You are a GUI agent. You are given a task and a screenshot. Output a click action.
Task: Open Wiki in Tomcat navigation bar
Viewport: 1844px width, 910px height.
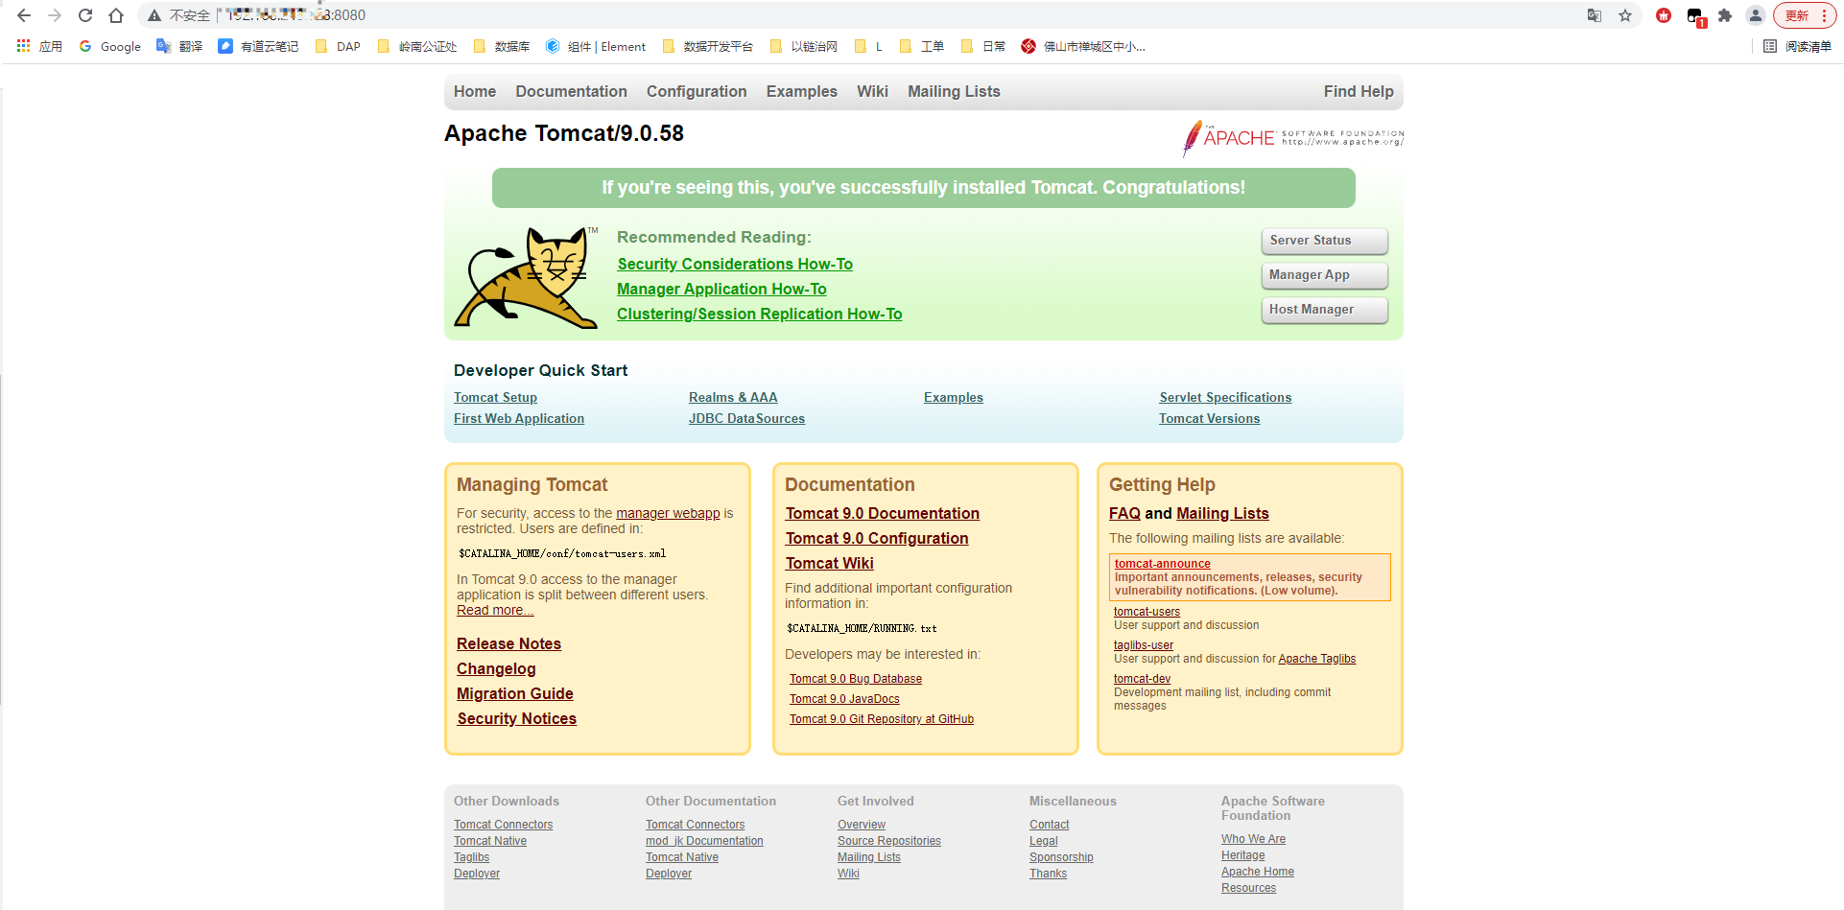tap(872, 92)
